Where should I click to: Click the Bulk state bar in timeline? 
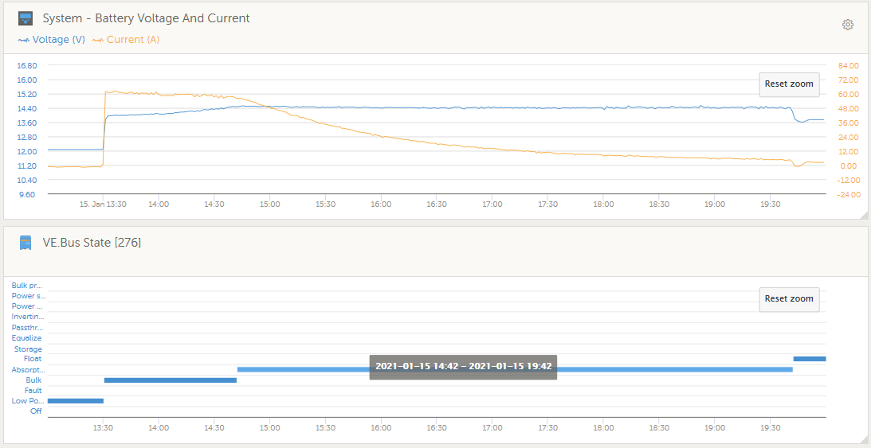(x=171, y=380)
